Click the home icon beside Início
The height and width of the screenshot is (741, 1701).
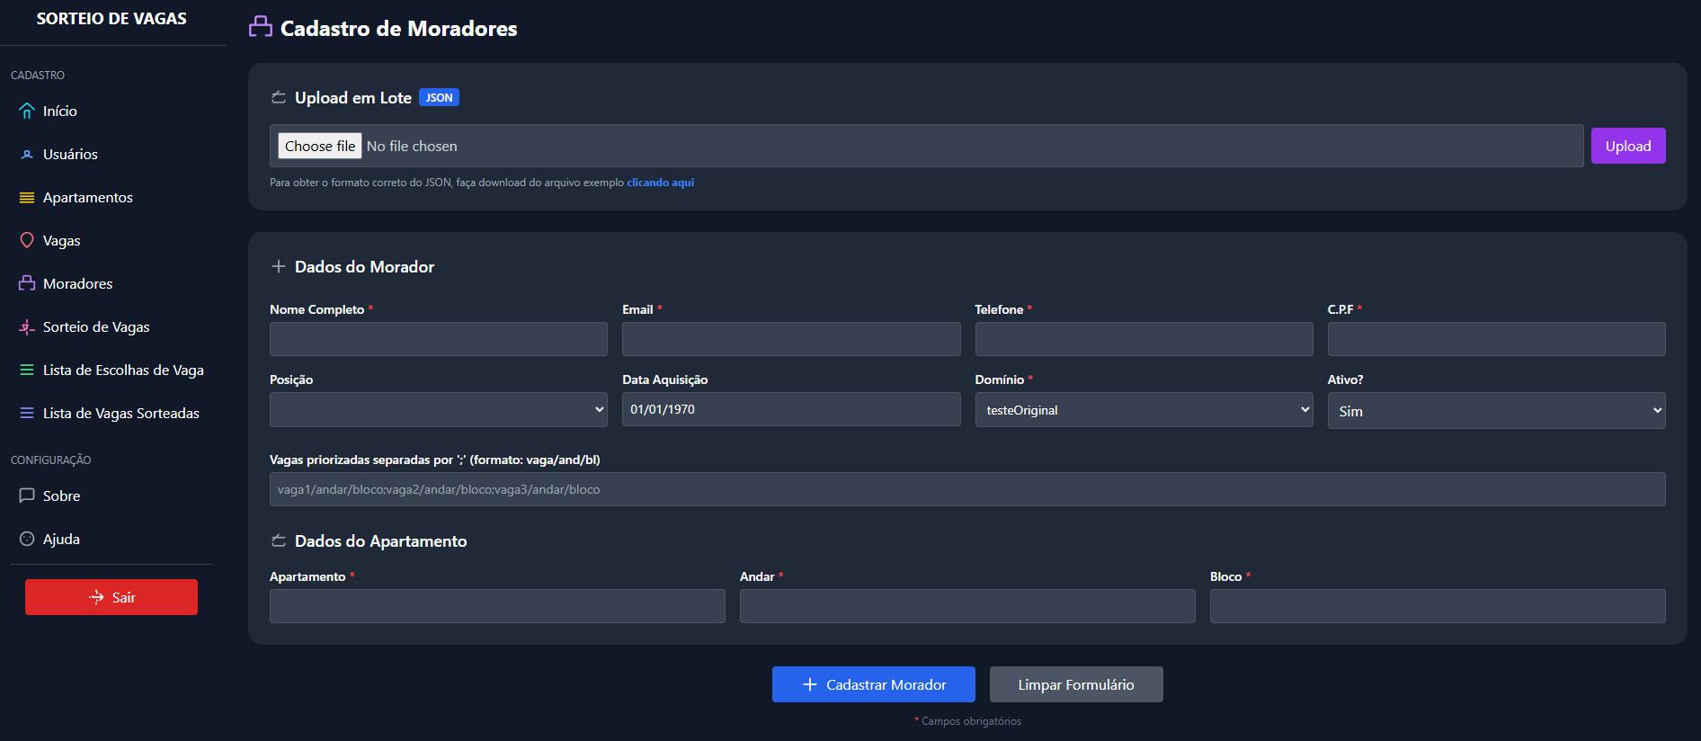click(x=27, y=112)
